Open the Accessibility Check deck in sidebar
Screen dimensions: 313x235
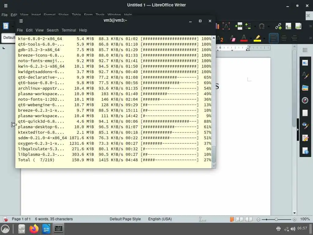pos(305,151)
